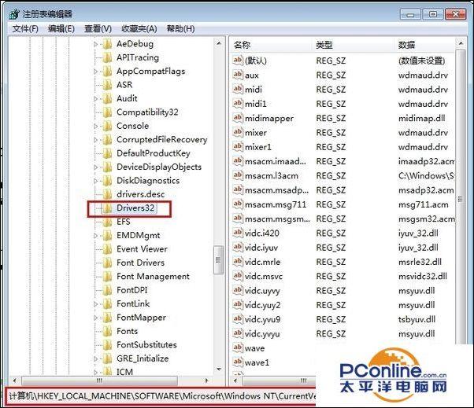Viewport: 474px width, 408px height.
Task: Open the 编辑(E) menu
Action: pos(61,29)
